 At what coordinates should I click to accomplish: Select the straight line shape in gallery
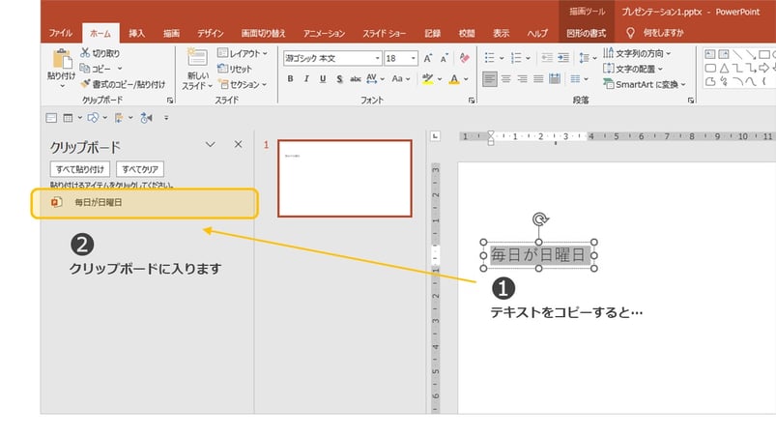(x=737, y=54)
